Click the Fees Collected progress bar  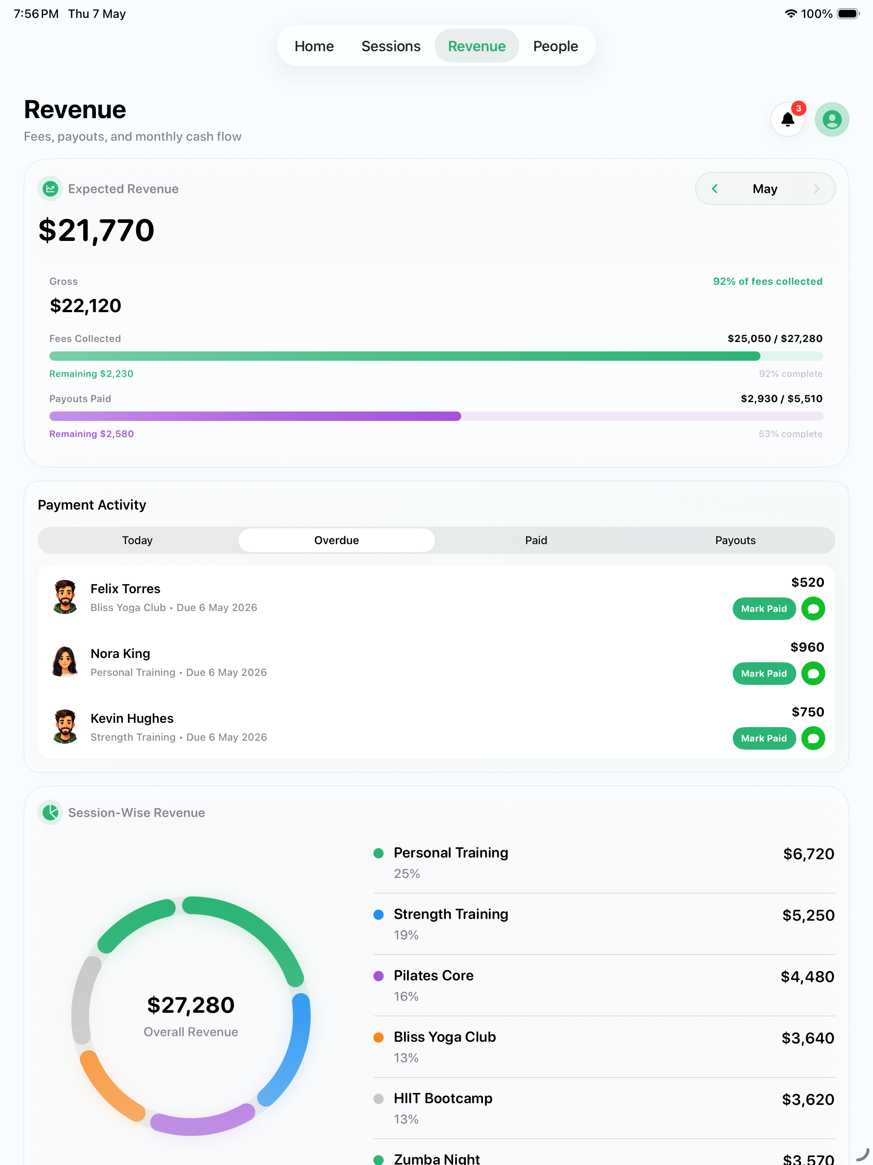[436, 356]
